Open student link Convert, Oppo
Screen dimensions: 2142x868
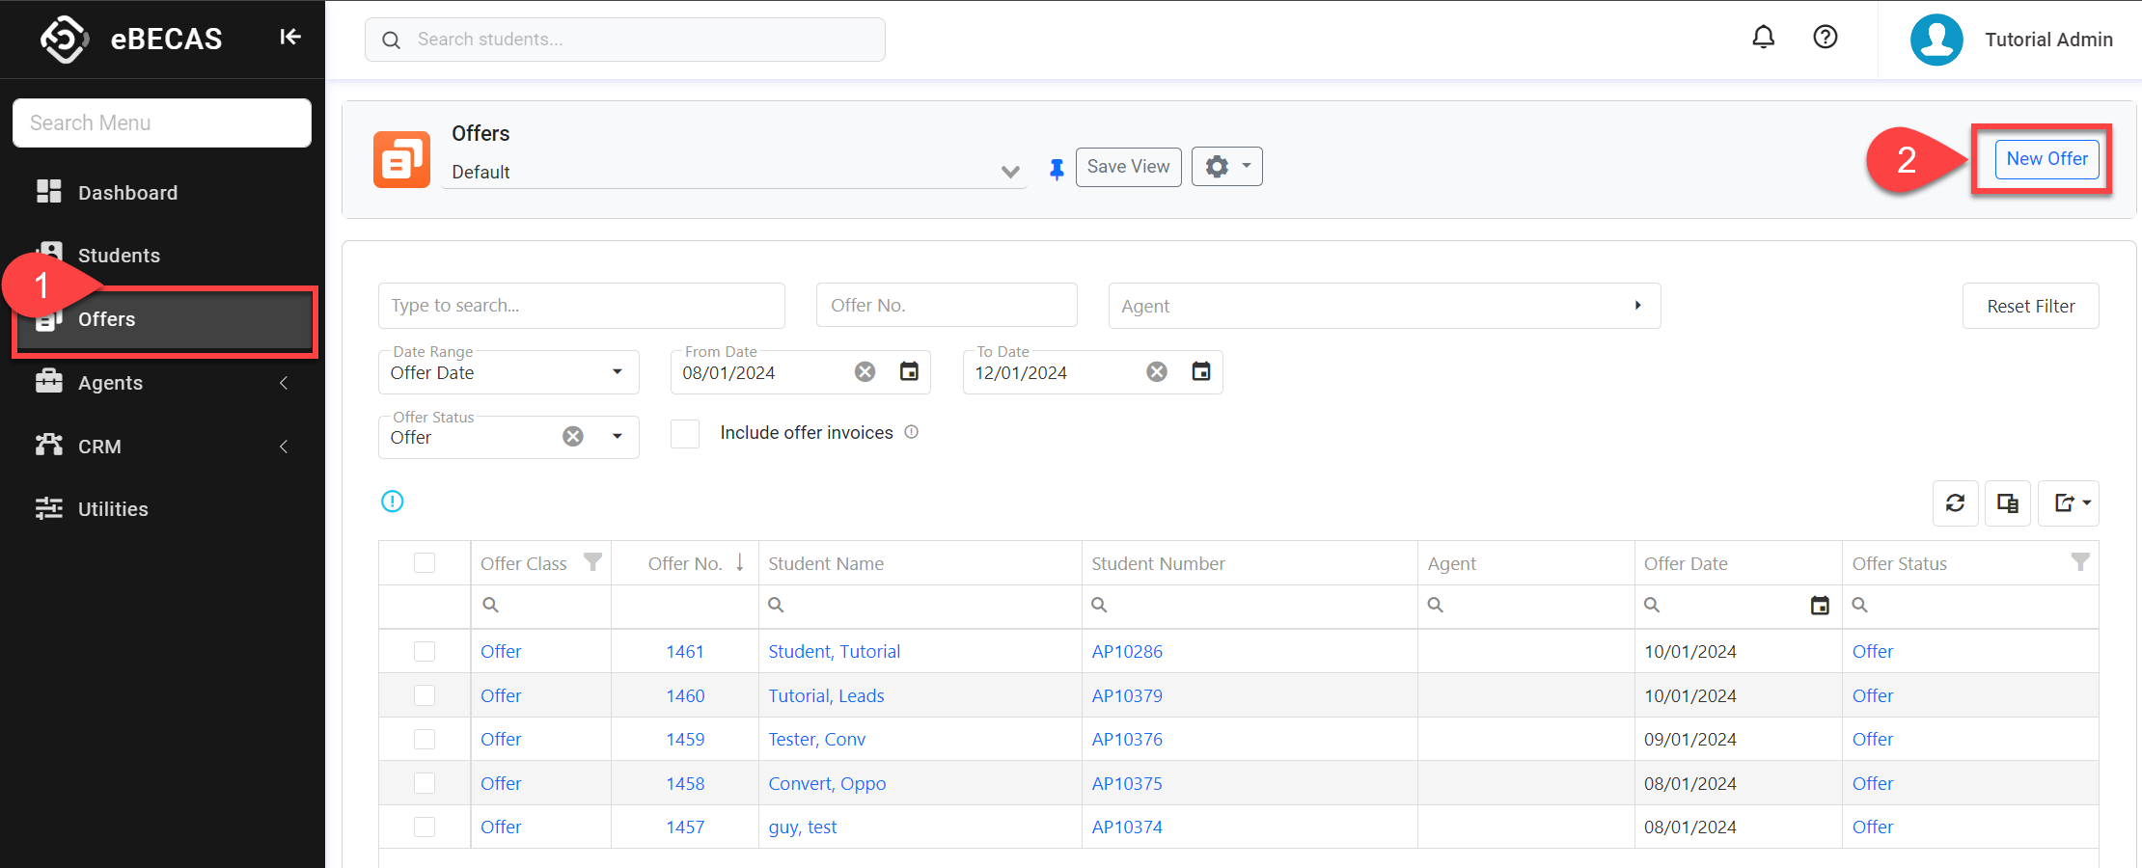[x=827, y=783]
